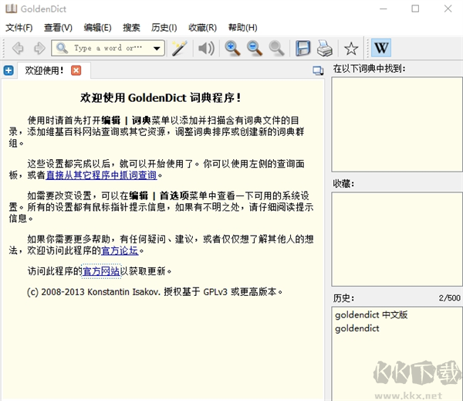The image size is (463, 401).
Task: Zoom out with the minus magnifier
Action: [255, 49]
